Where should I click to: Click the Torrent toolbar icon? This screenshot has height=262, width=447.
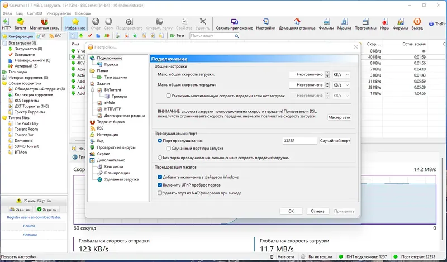20,24
